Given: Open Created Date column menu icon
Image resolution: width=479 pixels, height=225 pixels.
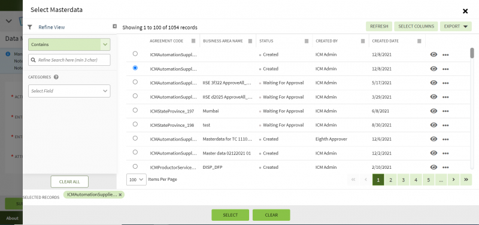Looking at the screenshot, I should coord(419,41).
